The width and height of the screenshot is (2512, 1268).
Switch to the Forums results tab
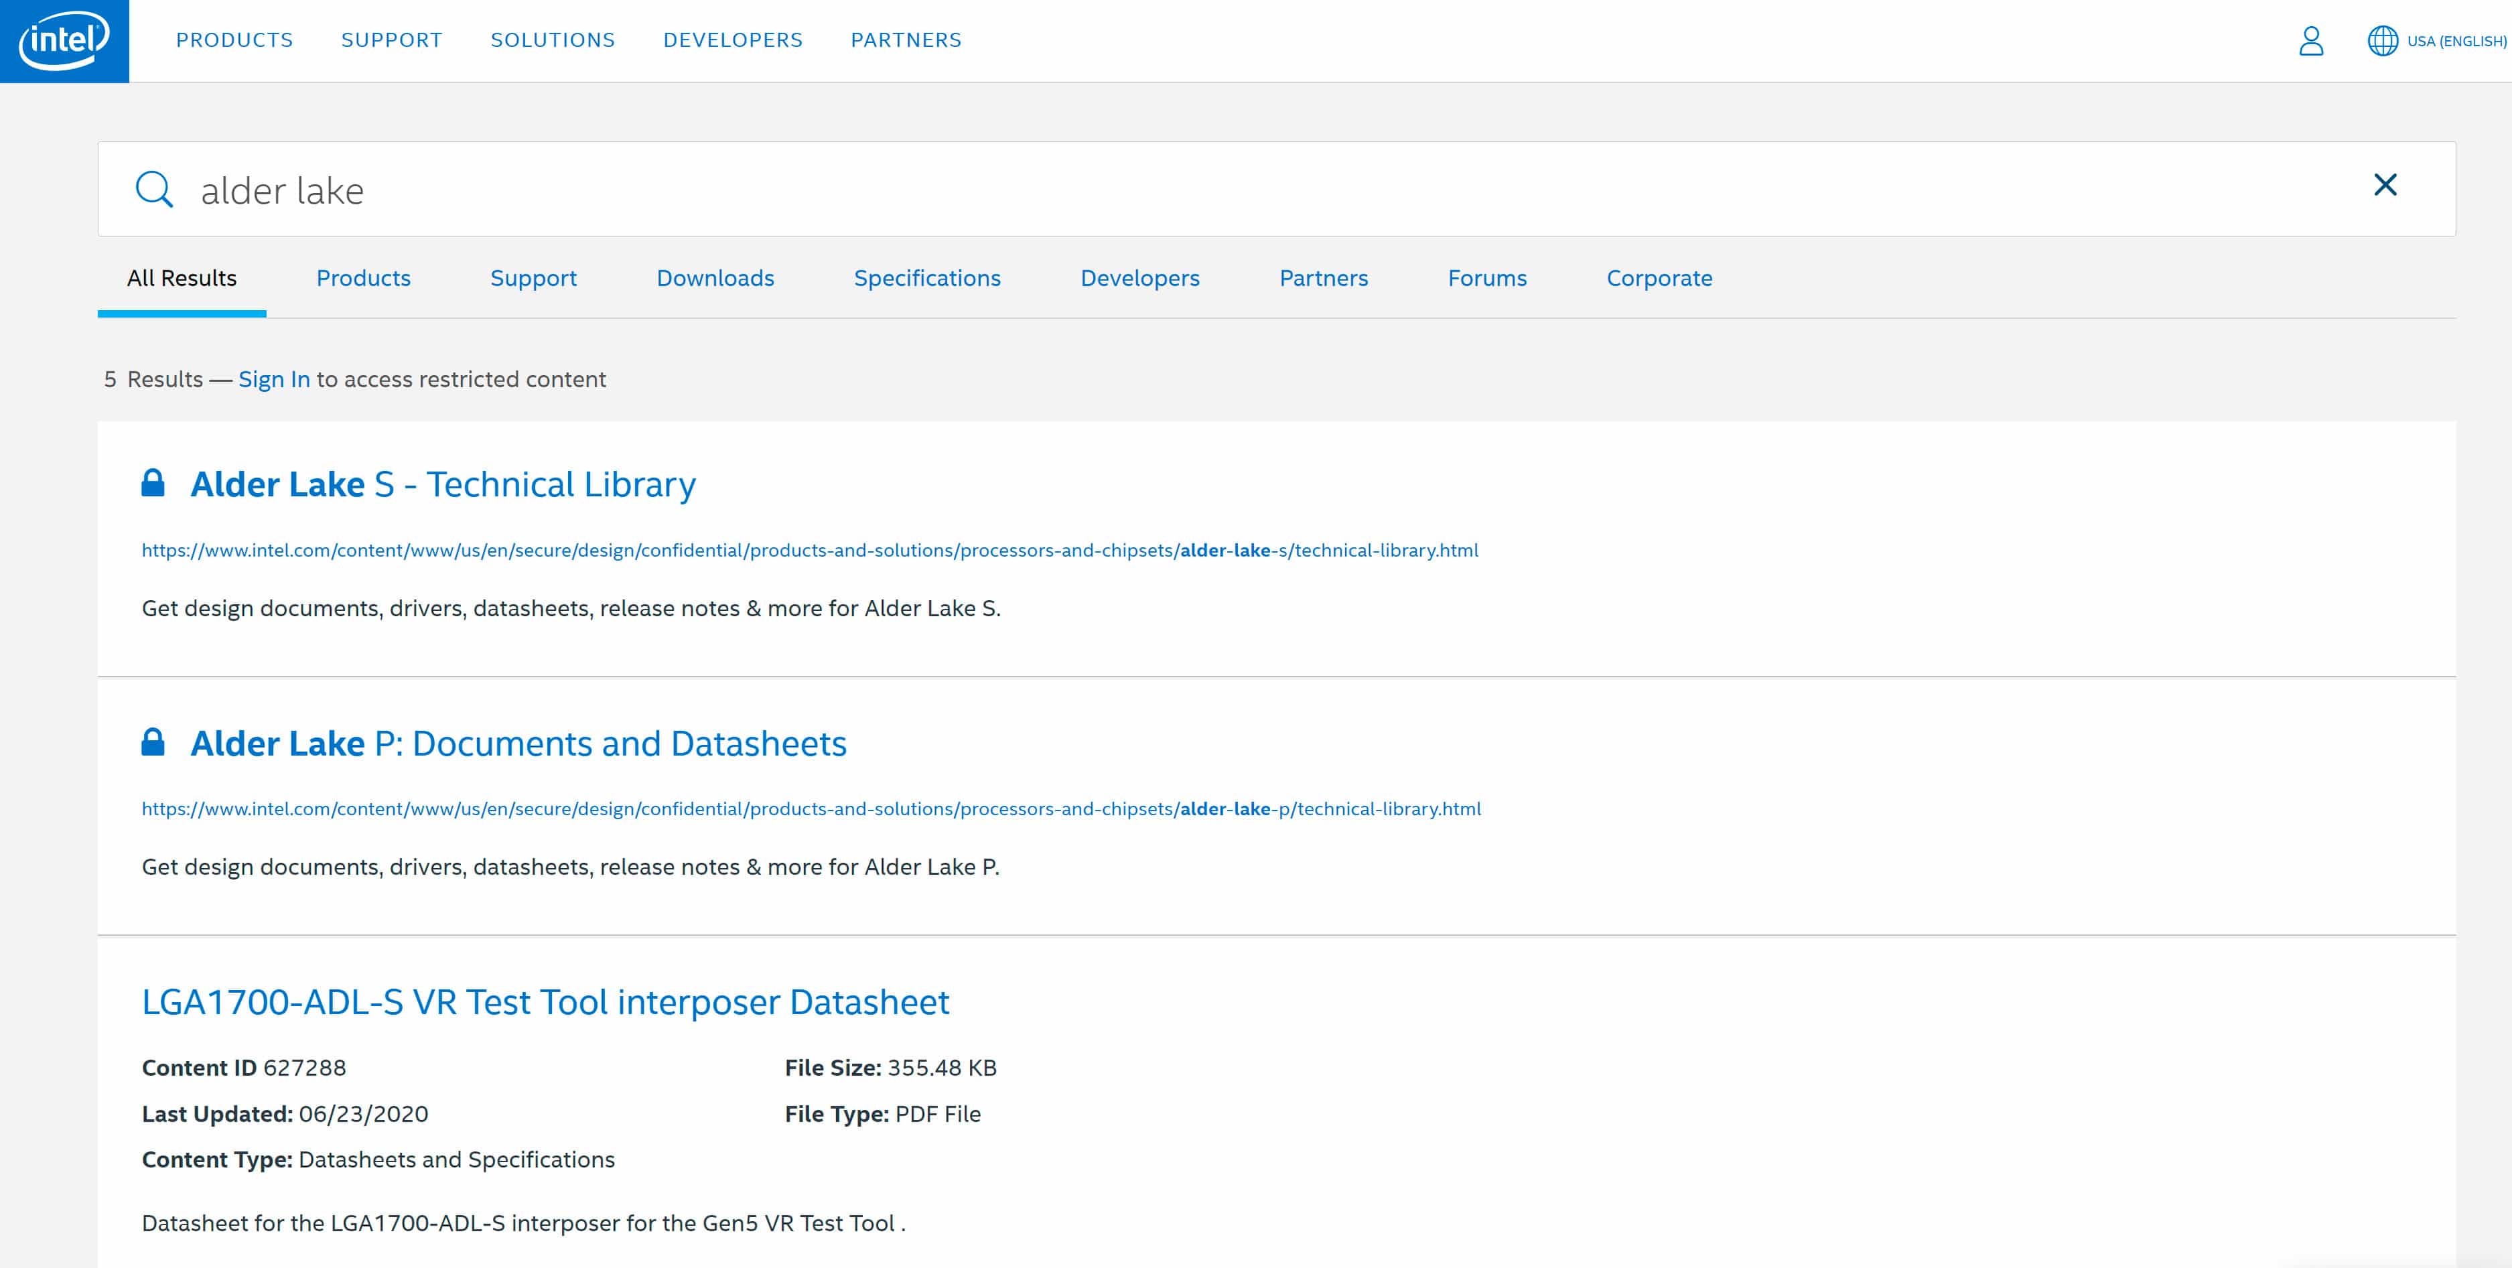tap(1487, 278)
